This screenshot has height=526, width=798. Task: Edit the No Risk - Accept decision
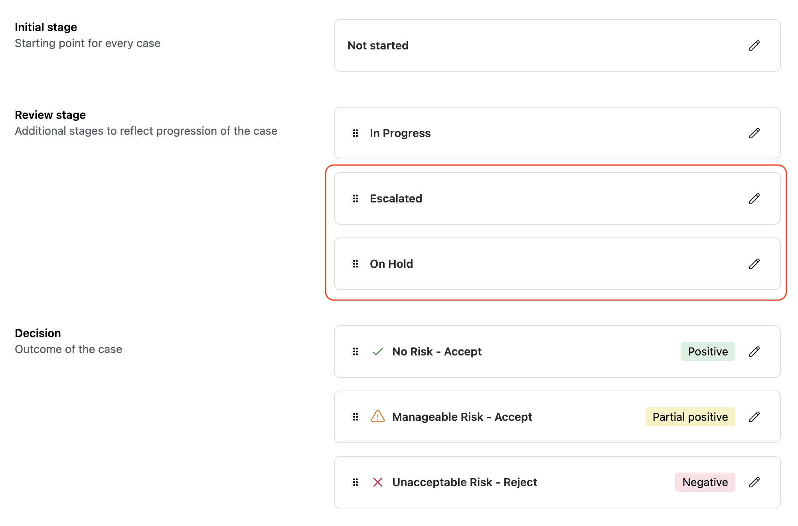[755, 351]
